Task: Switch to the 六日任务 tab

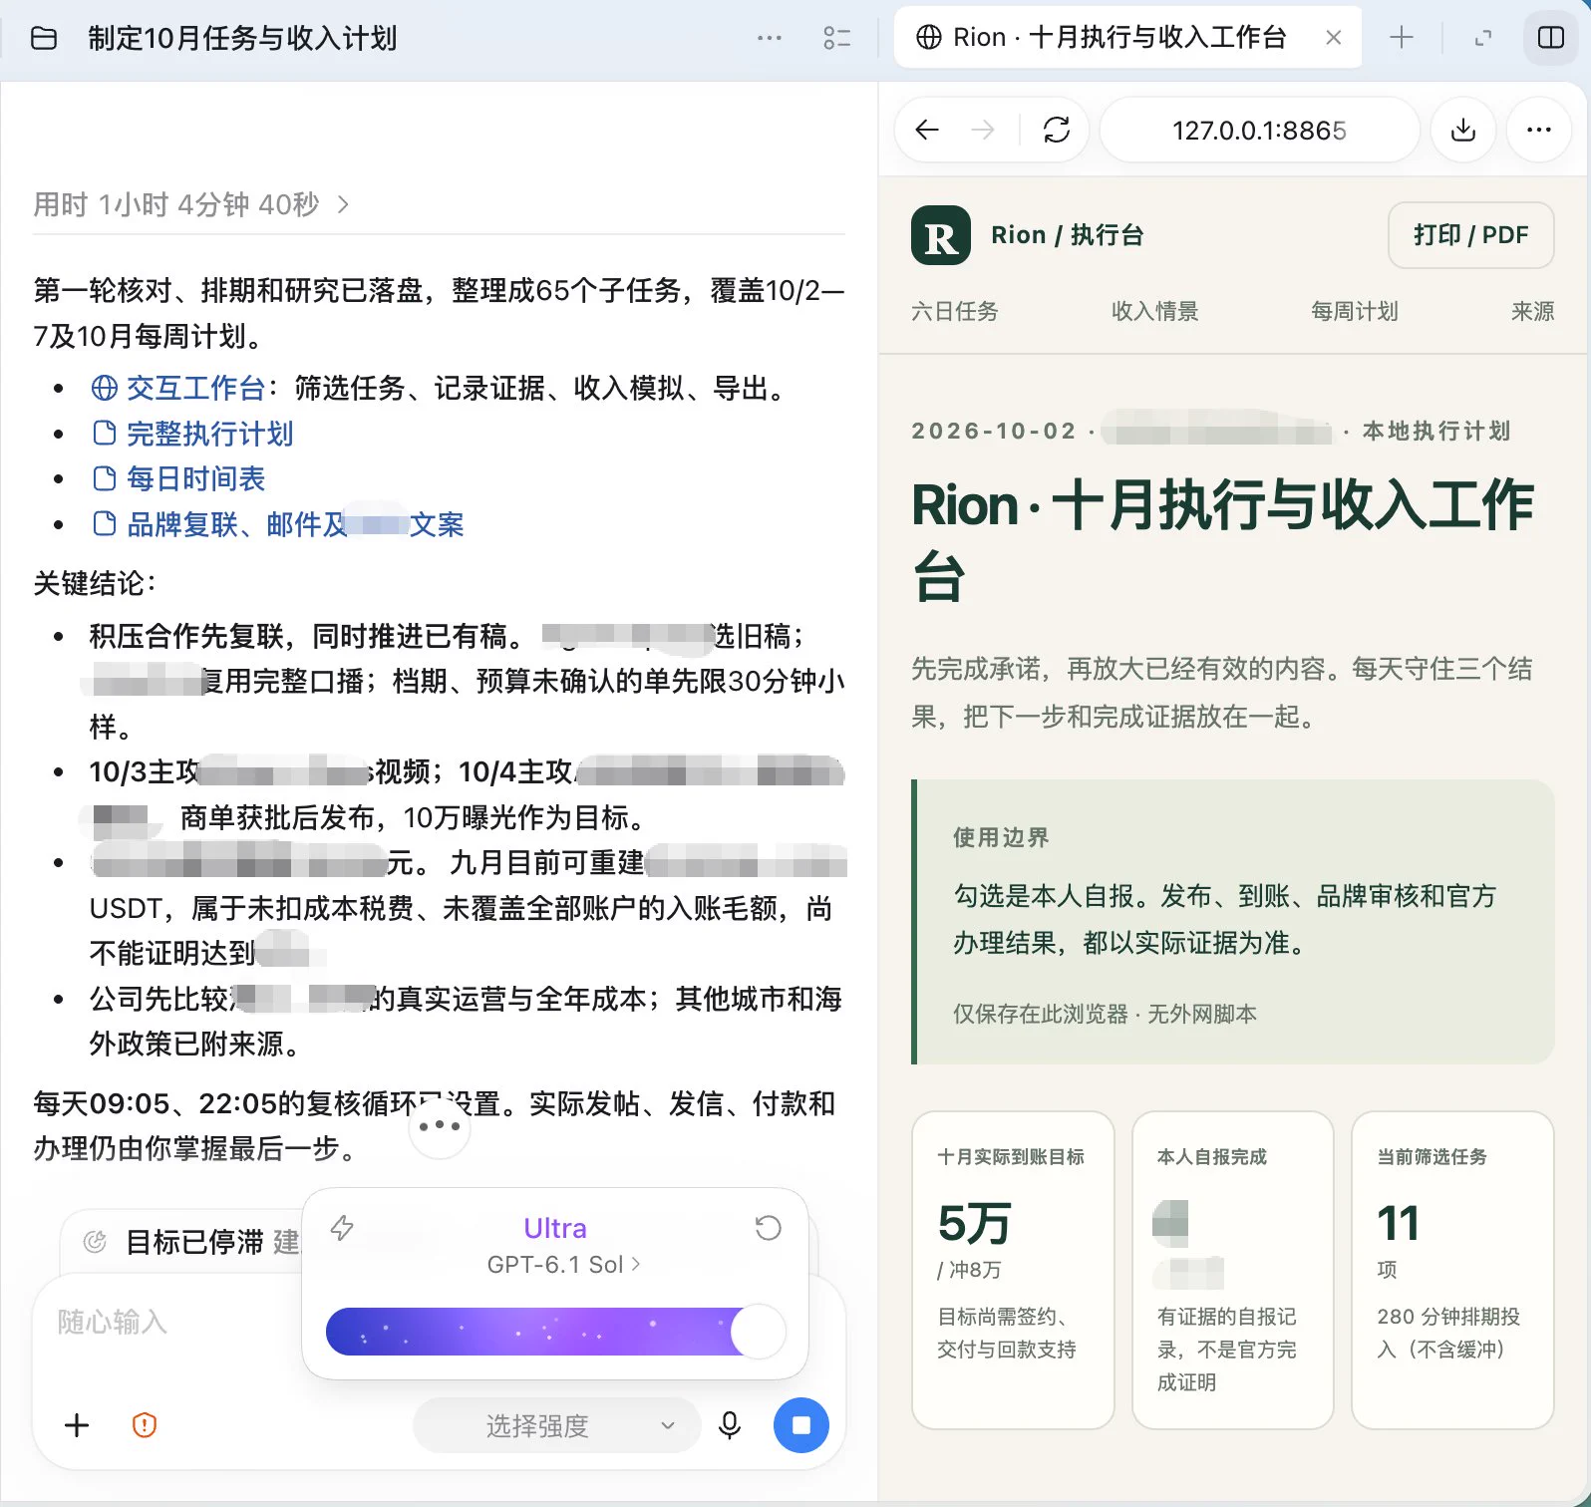Action: (x=954, y=311)
